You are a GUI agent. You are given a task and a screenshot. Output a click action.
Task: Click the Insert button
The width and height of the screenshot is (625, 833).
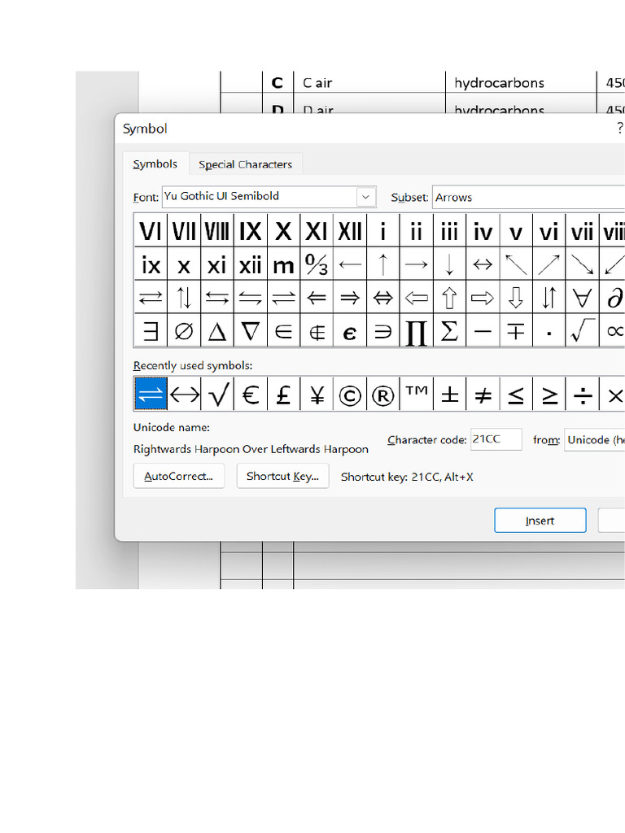coord(540,521)
